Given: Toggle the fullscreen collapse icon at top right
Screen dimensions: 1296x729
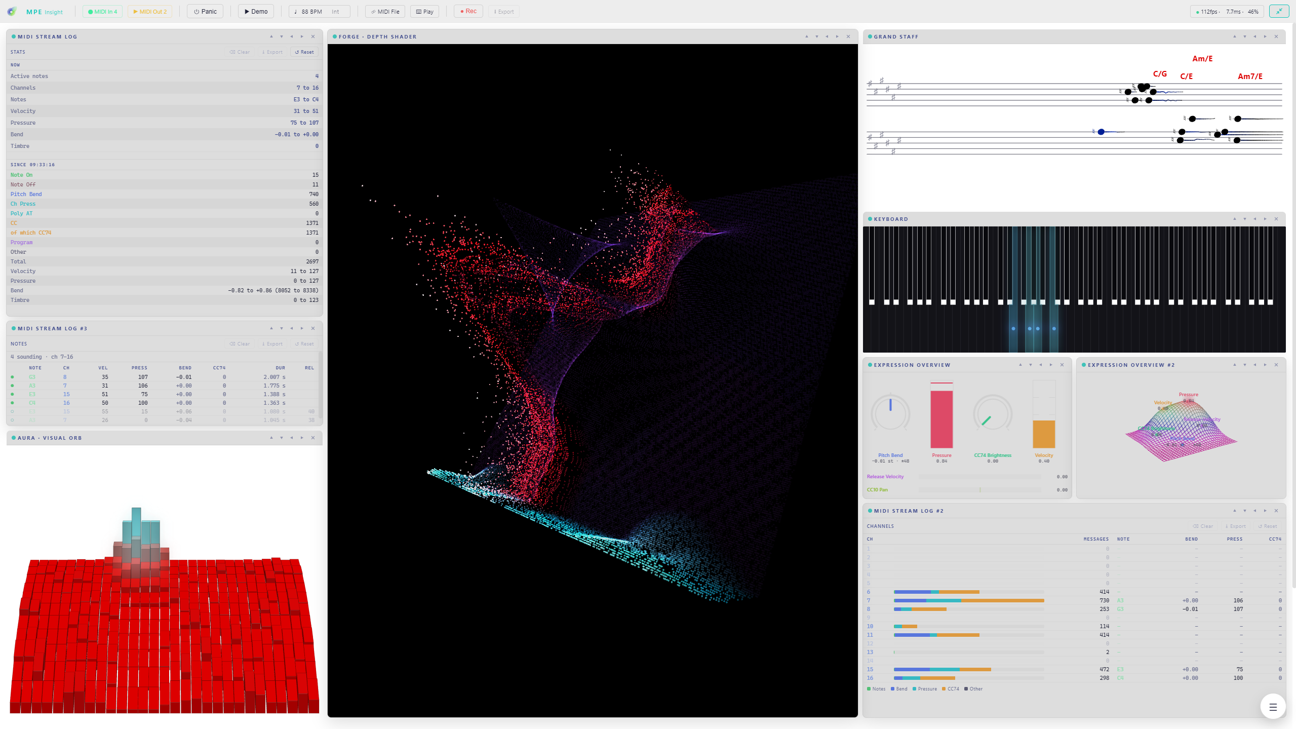Looking at the screenshot, I should coord(1279,11).
